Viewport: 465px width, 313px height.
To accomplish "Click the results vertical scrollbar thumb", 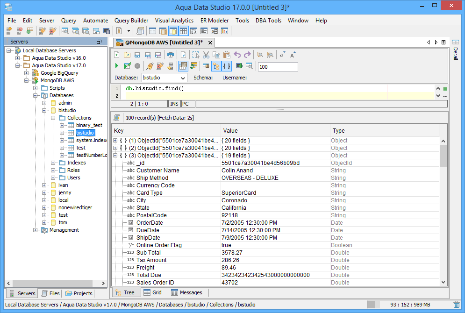I will click(443, 156).
